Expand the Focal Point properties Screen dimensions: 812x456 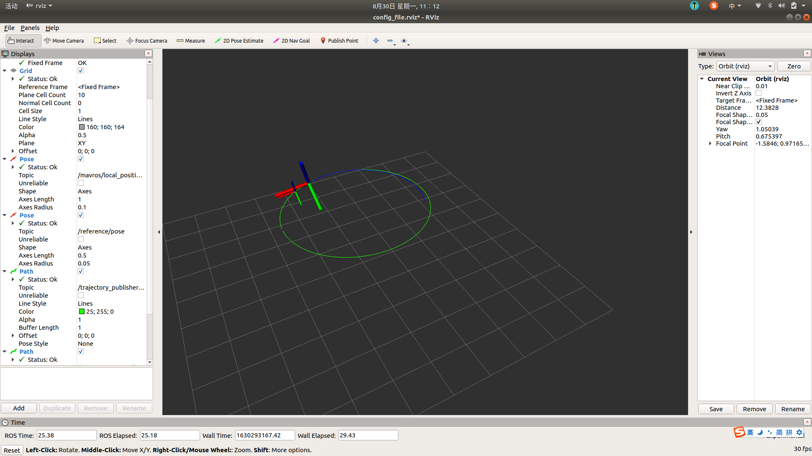tap(710, 143)
